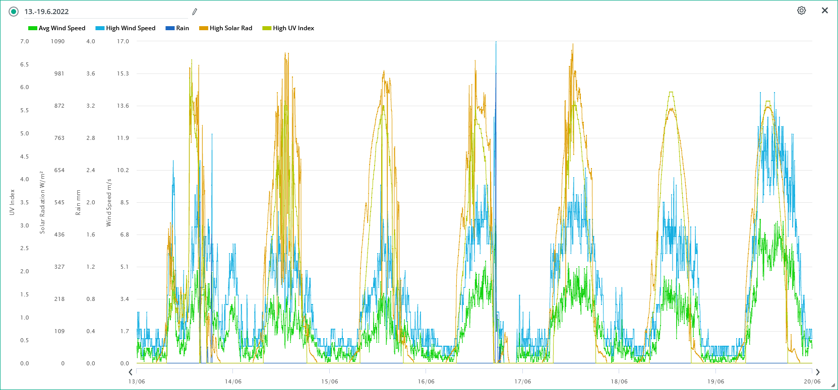The height and width of the screenshot is (390, 838).
Task: Click the Solar Radiation W/m² axis title
Action: point(43,202)
